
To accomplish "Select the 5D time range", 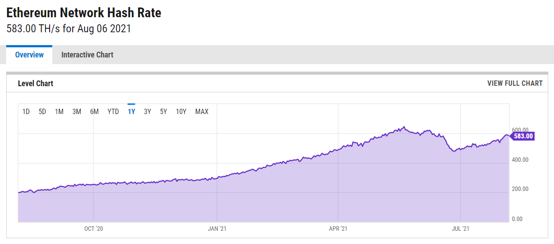I will click(x=43, y=111).
